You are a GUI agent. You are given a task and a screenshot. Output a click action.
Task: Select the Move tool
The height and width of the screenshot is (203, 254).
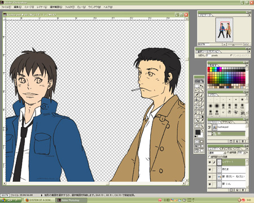[x=202, y=86]
